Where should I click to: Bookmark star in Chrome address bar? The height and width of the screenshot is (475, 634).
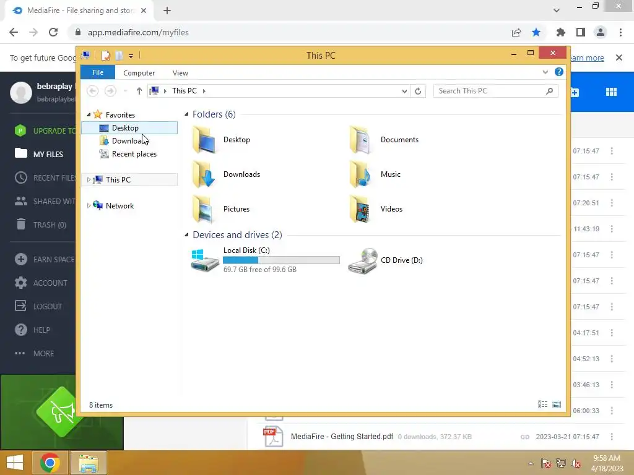click(536, 32)
